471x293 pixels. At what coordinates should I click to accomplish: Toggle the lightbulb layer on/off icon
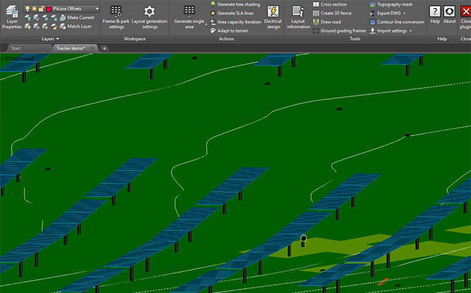(x=28, y=9)
